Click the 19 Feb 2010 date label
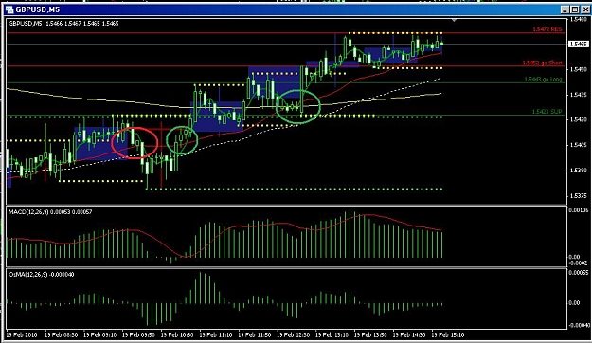The image size is (592, 343). (x=22, y=334)
